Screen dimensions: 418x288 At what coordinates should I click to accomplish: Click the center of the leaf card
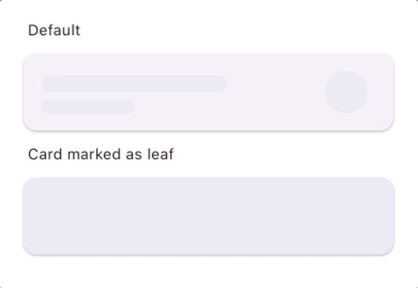[208, 216]
